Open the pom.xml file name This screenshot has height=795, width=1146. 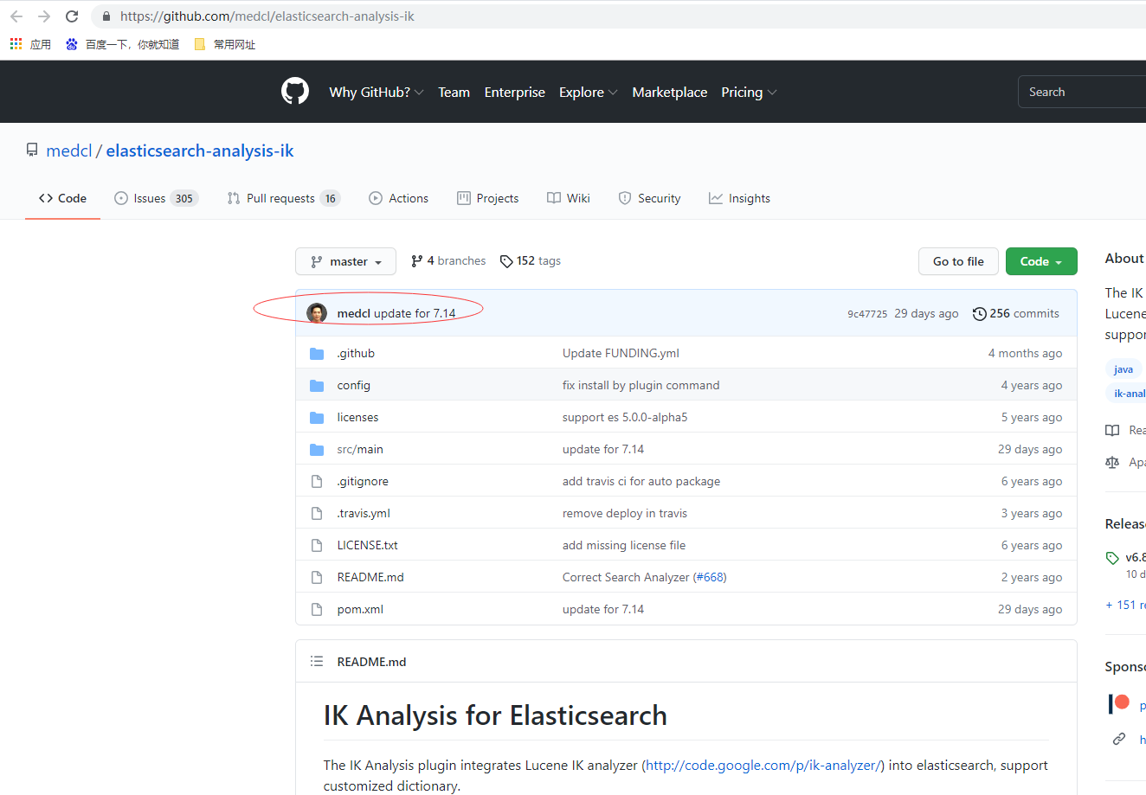coord(360,609)
